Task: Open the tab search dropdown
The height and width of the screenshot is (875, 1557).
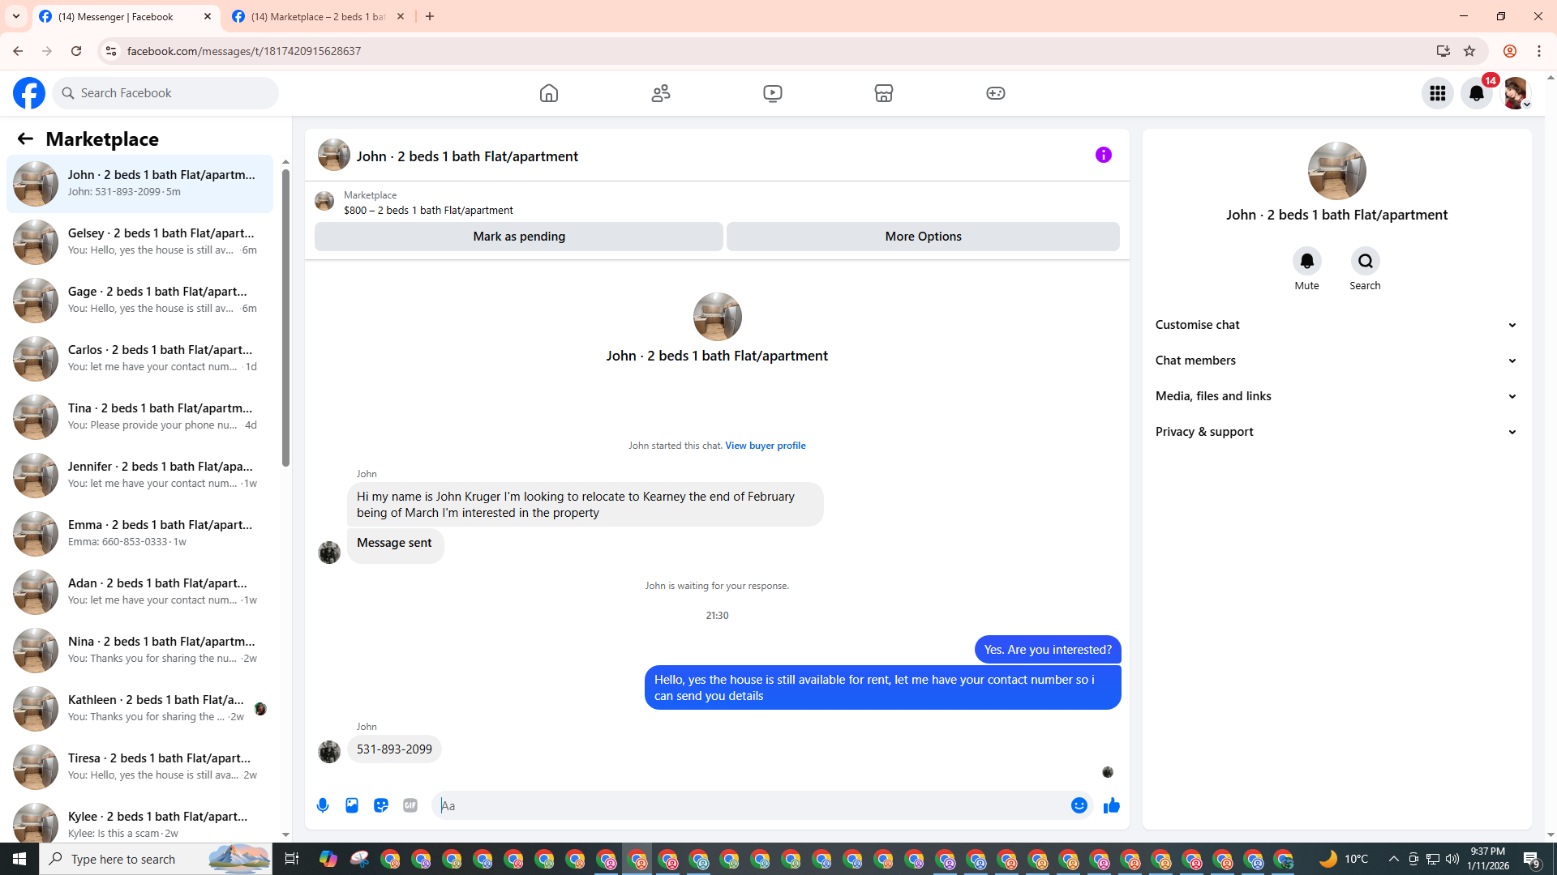Action: [x=16, y=16]
